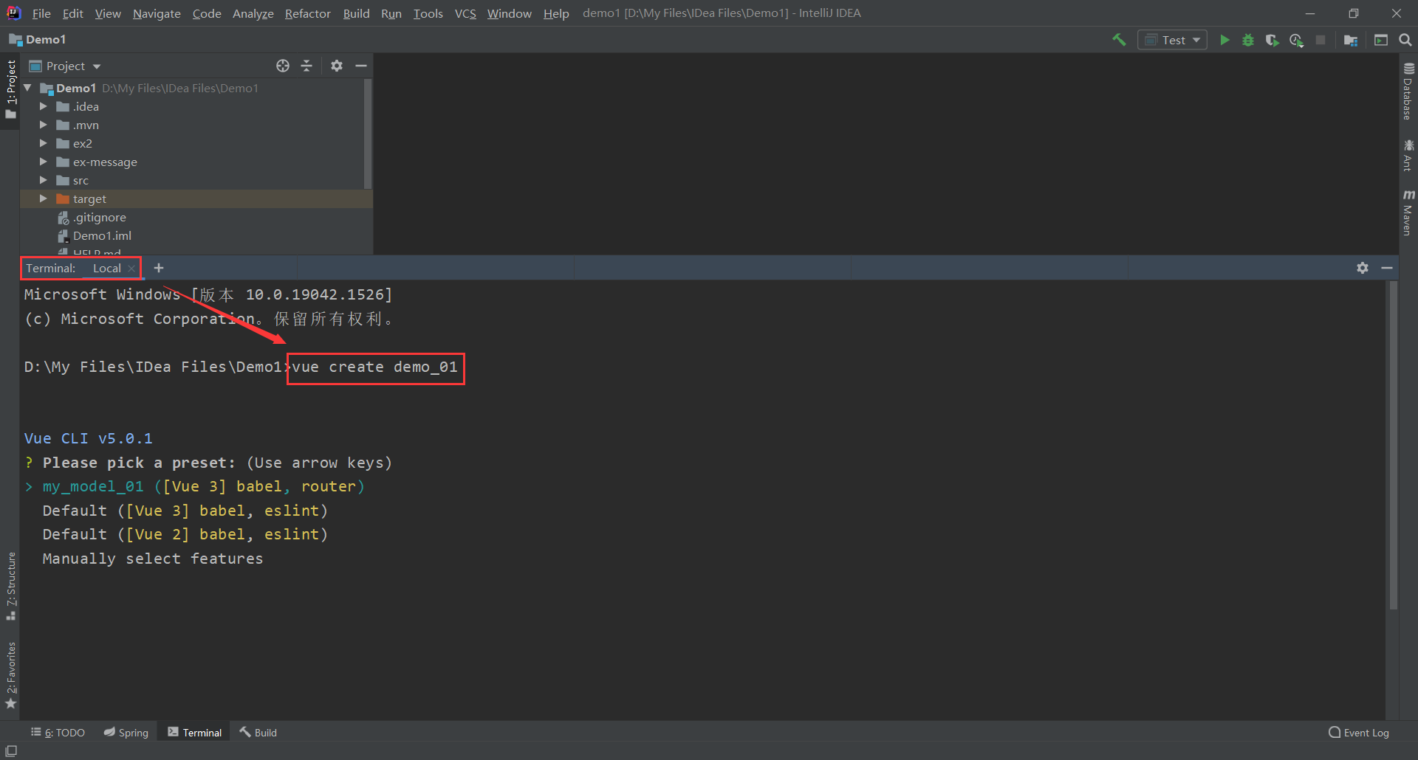Open the Terminal settings gear icon
Screen dimensions: 1418x760
(x=1363, y=268)
